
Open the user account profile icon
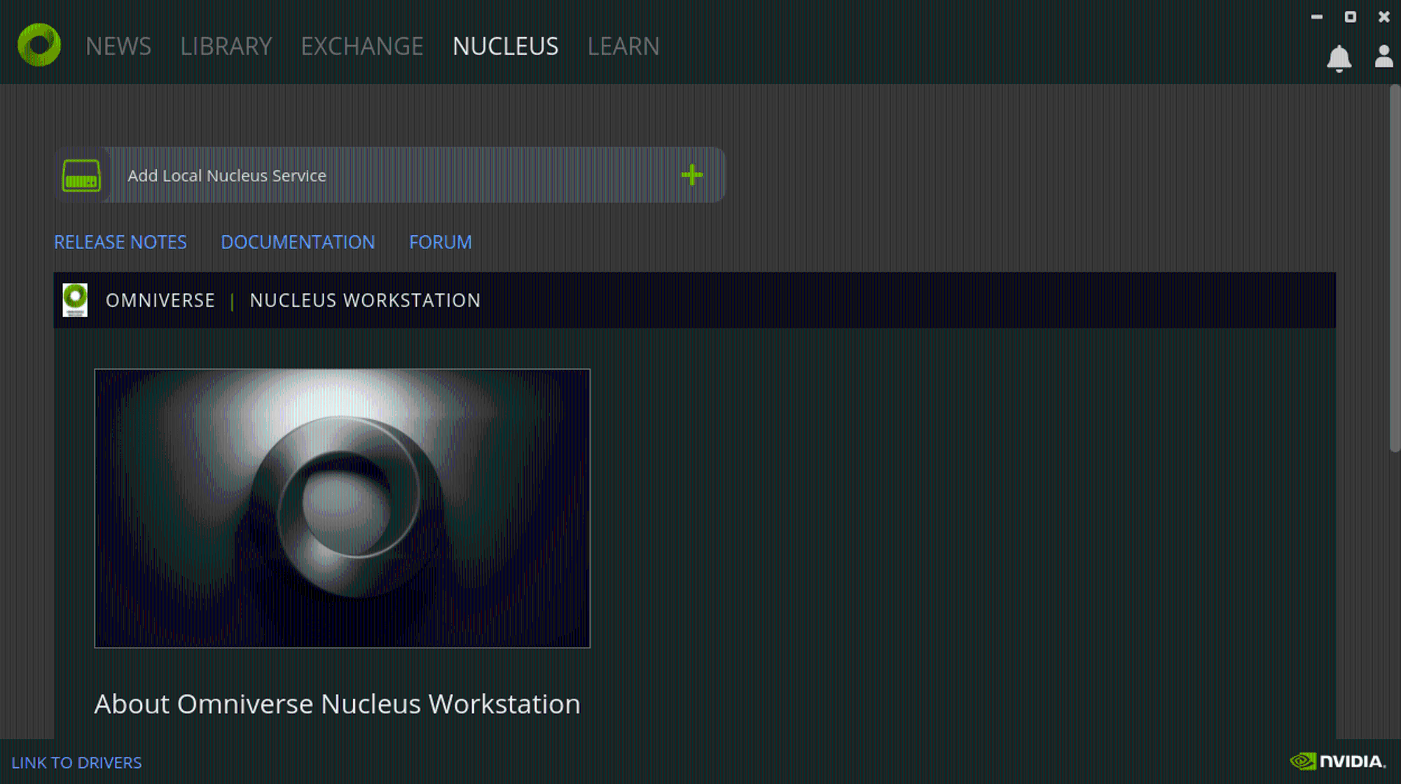click(1383, 57)
